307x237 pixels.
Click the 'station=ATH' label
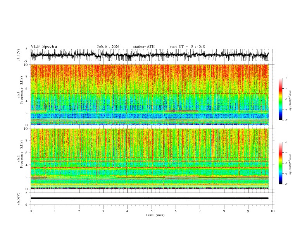(x=144, y=46)
